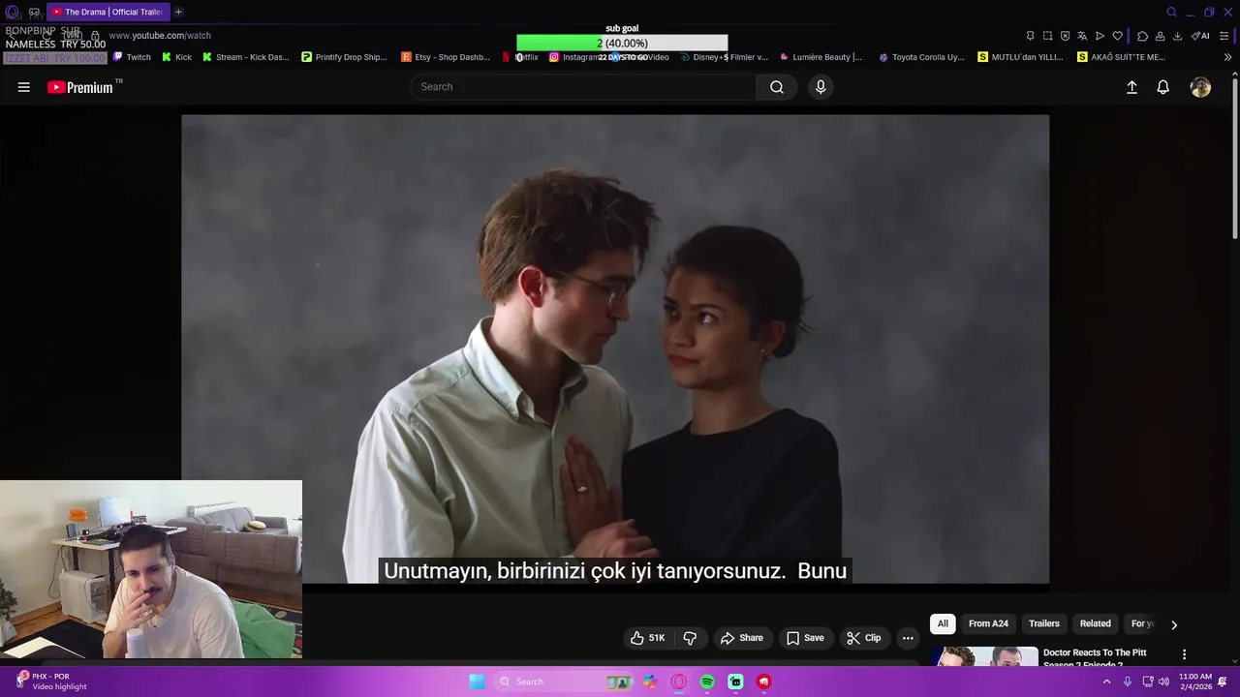Open the browser extensions icon

click(x=1142, y=36)
